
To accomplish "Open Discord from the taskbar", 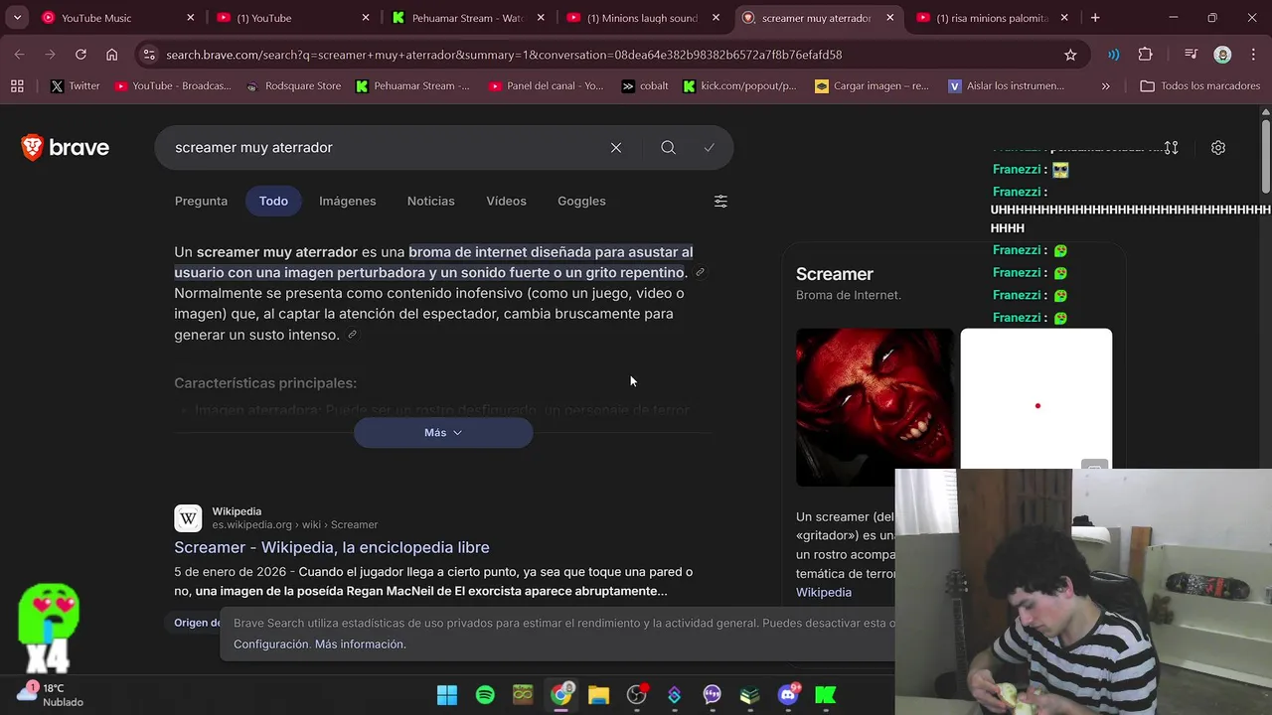I will coord(789,695).
